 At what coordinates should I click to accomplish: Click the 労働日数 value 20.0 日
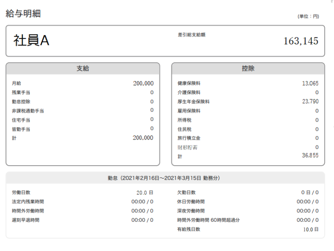145,193
